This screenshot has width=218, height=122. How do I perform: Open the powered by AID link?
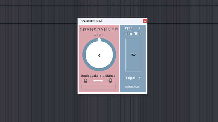(x=132, y=87)
